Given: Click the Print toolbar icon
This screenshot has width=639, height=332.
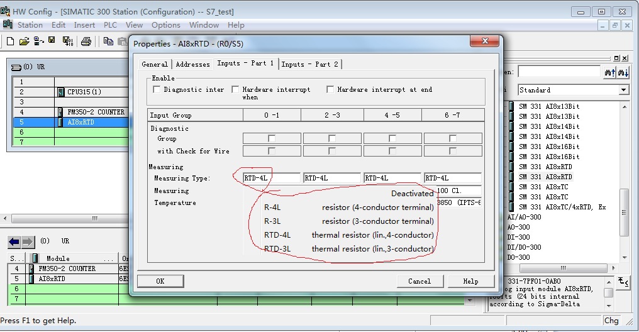Looking at the screenshot, I should pos(86,41).
